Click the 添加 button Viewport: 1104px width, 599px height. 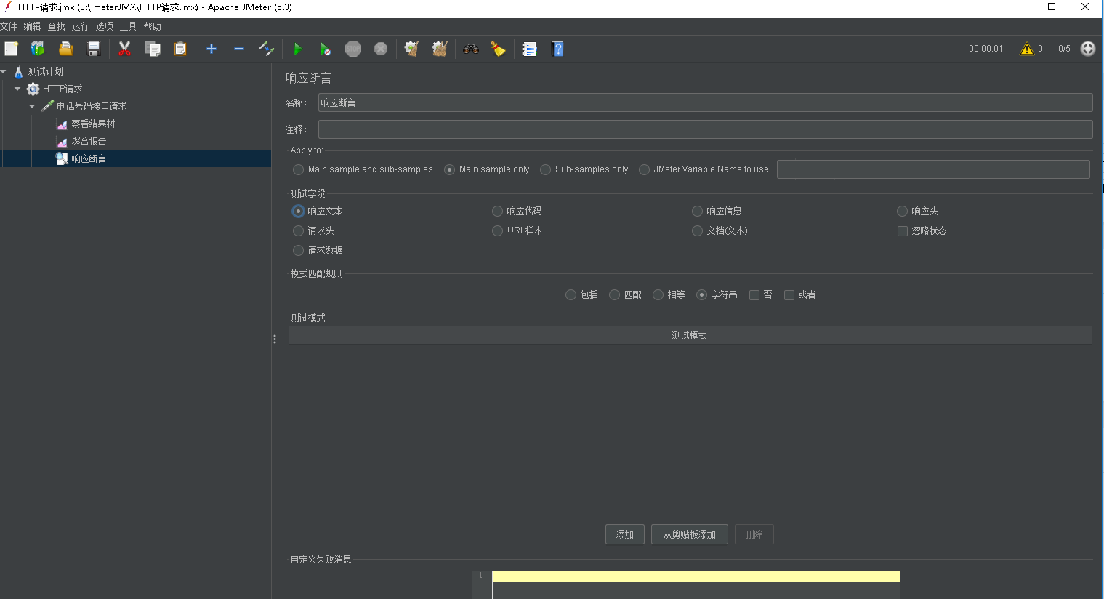pyautogui.click(x=625, y=534)
